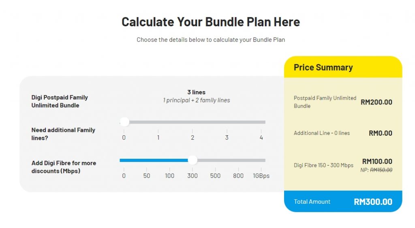
Task: Set Digi Fibre speed to 0
Action: click(124, 160)
